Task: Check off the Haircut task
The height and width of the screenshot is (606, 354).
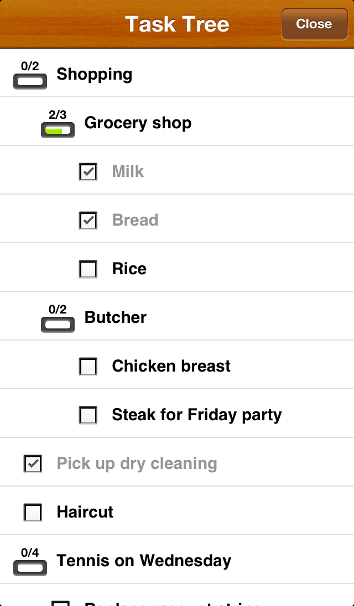Action: (33, 513)
